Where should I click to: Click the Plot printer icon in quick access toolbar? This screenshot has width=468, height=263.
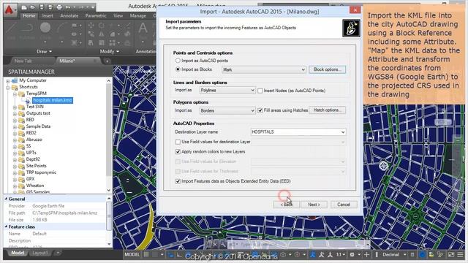[59, 7]
